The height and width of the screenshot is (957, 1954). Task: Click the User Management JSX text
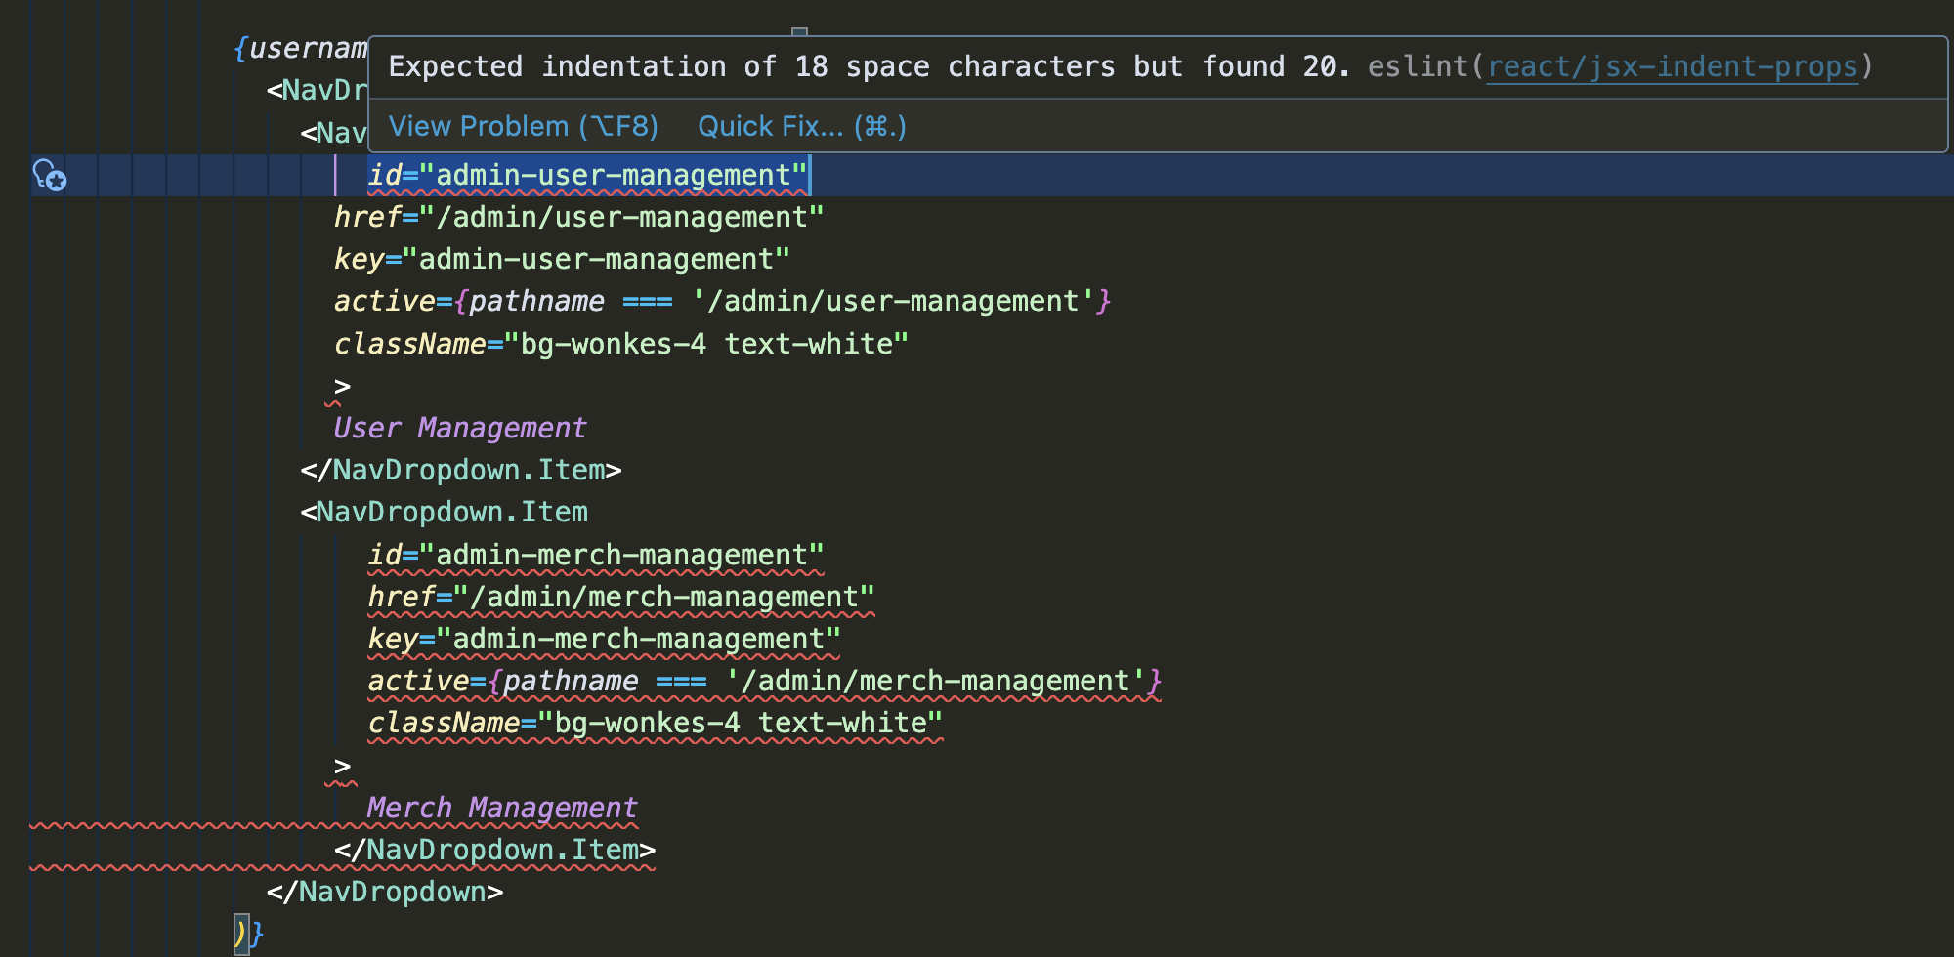pos(459,428)
